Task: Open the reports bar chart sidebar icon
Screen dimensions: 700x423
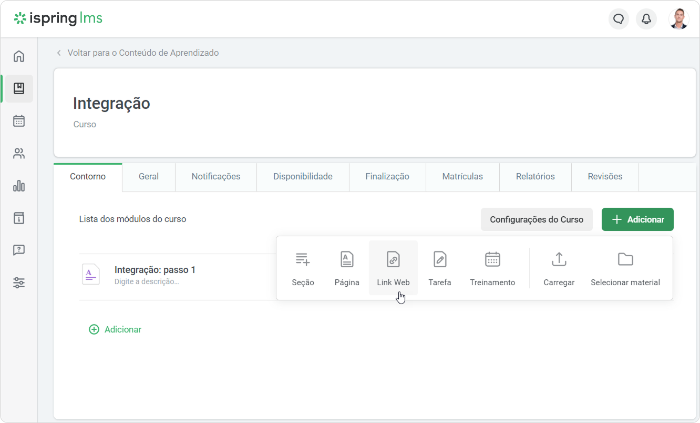Action: [19, 186]
